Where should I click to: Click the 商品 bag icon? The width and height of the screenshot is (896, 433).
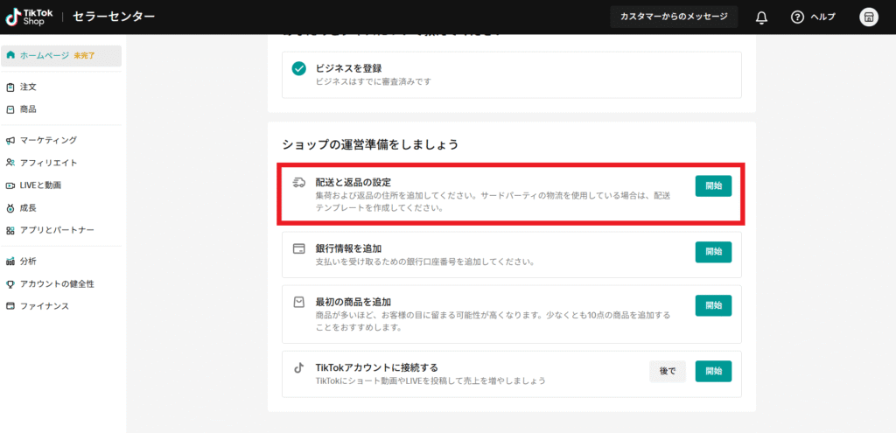10,109
